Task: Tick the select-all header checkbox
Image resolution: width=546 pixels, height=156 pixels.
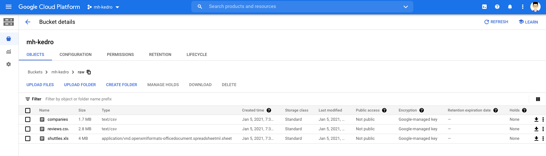Action: coord(28,111)
